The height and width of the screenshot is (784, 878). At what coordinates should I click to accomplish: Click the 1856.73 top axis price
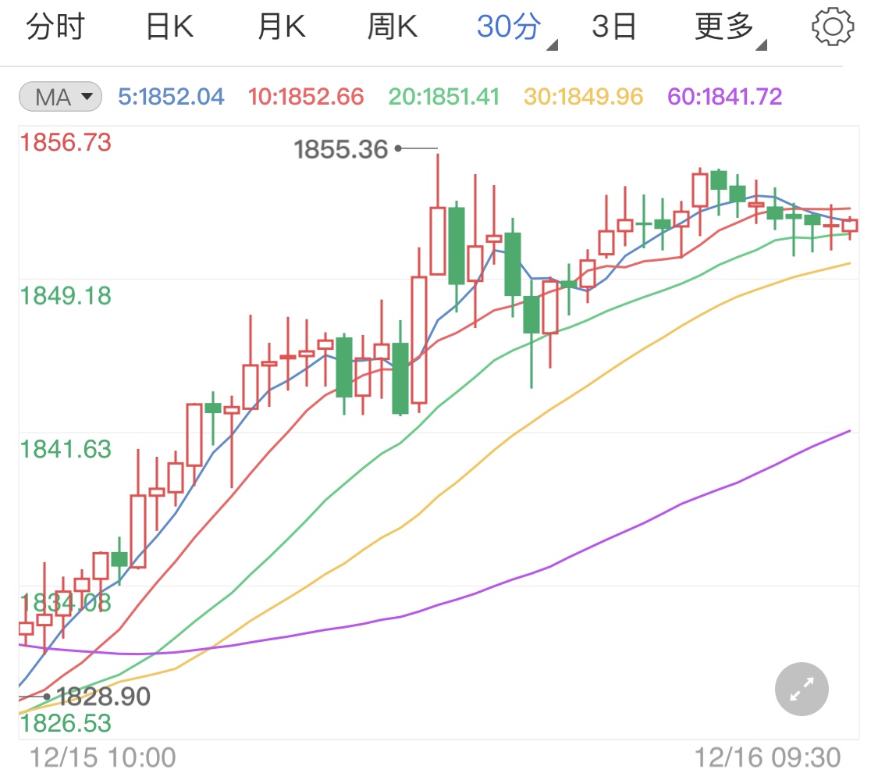click(x=66, y=143)
